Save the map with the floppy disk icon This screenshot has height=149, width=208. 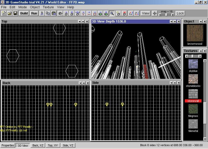(x=15, y=13)
